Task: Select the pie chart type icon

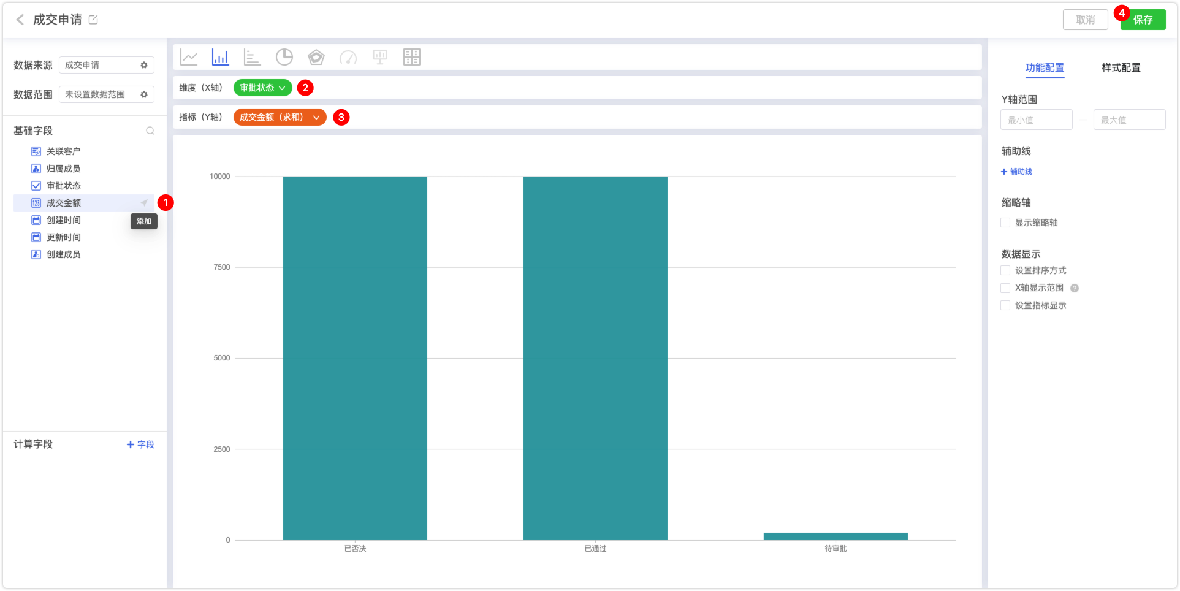Action: [284, 57]
